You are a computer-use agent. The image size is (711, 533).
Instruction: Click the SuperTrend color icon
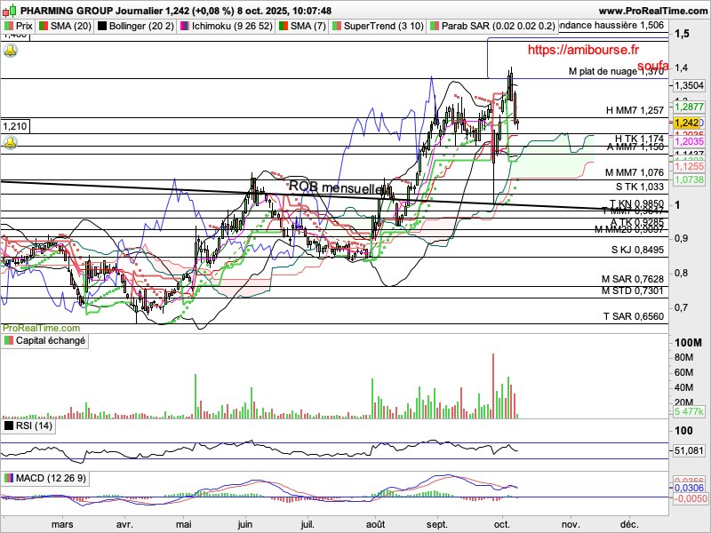pos(337,26)
